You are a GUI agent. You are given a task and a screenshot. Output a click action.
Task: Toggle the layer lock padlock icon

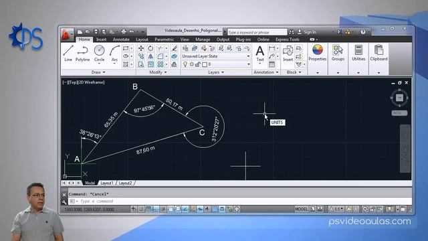[x=198, y=64]
